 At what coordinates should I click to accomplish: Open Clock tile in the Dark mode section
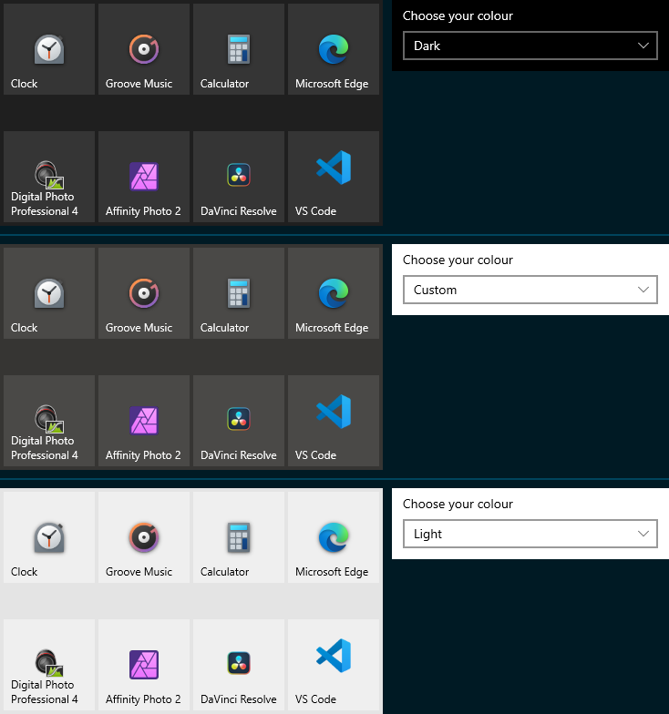point(49,49)
